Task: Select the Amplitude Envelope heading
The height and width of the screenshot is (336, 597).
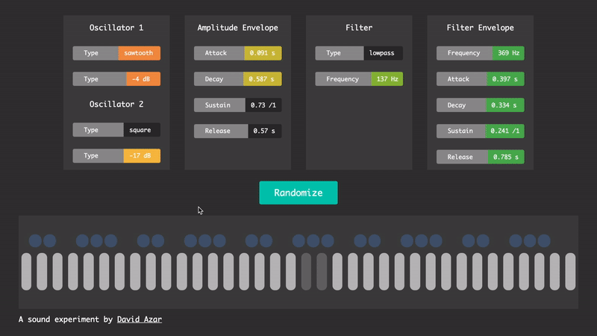Action: coord(237,28)
